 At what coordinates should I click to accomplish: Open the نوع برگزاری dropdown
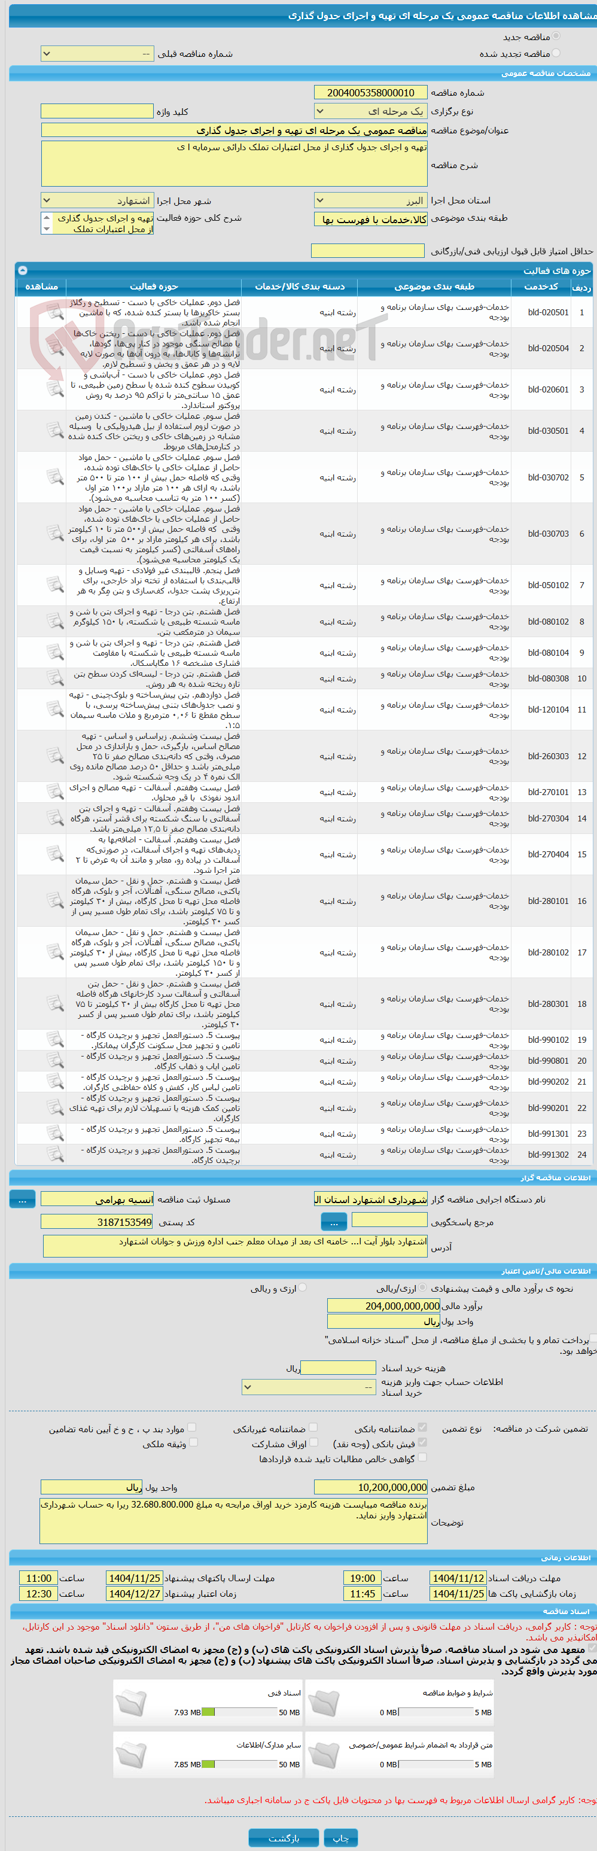point(371,111)
